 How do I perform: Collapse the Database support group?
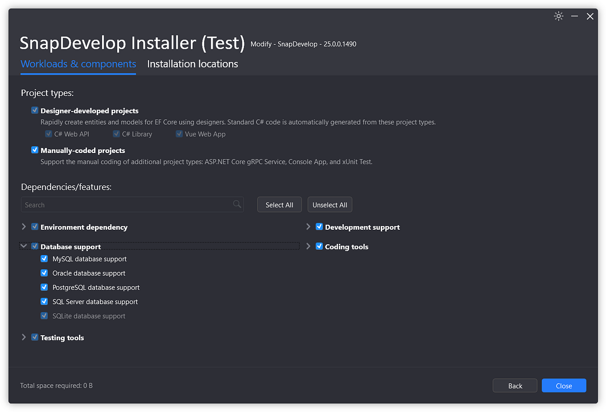point(24,246)
